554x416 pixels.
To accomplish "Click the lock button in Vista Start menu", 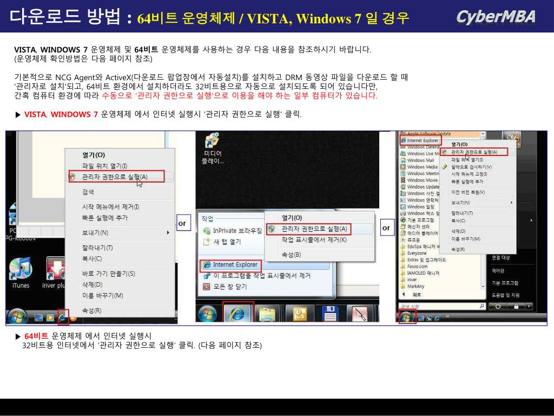I will tap(516, 307).
